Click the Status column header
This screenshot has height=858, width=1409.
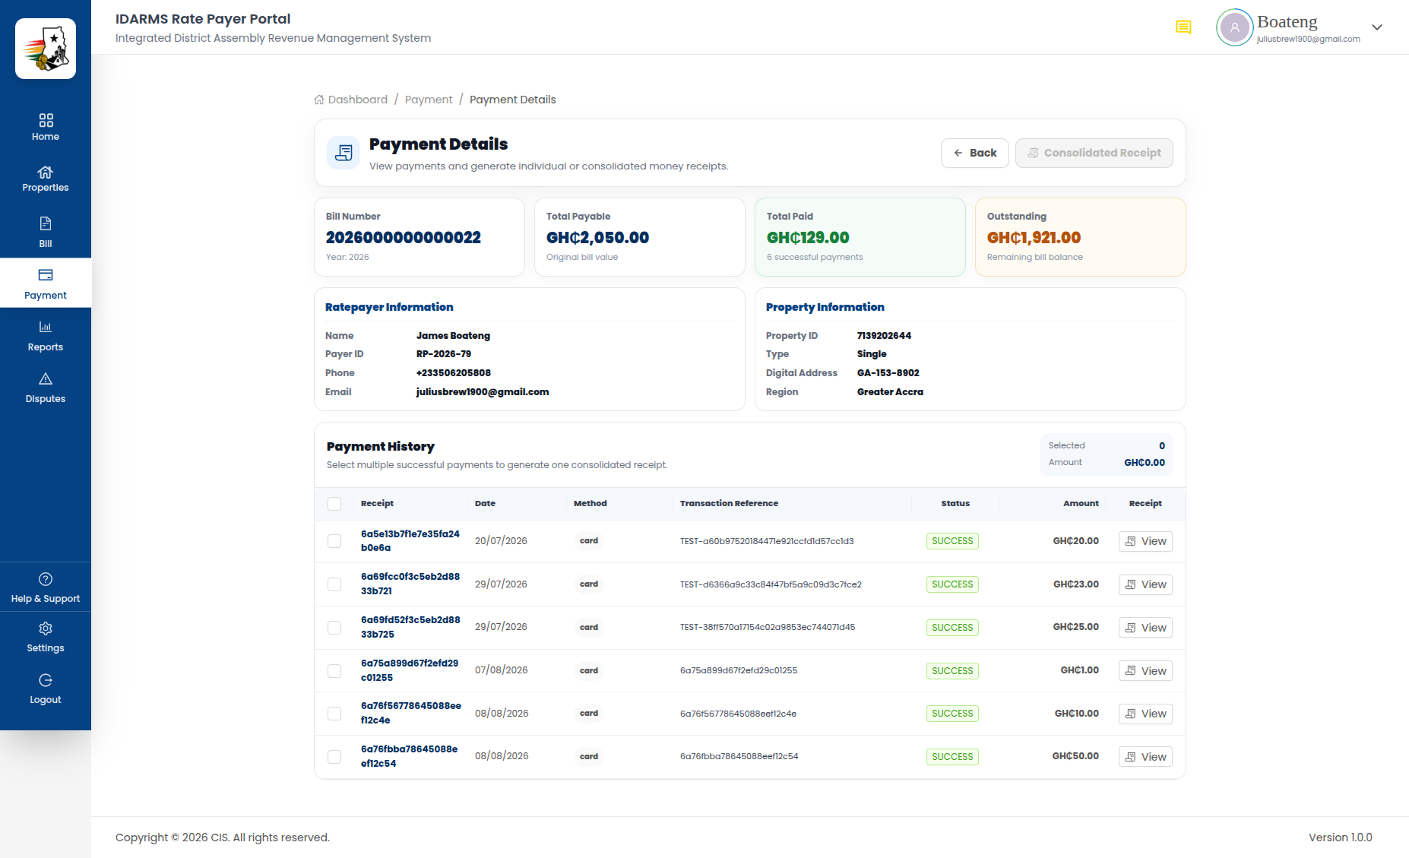click(x=955, y=504)
